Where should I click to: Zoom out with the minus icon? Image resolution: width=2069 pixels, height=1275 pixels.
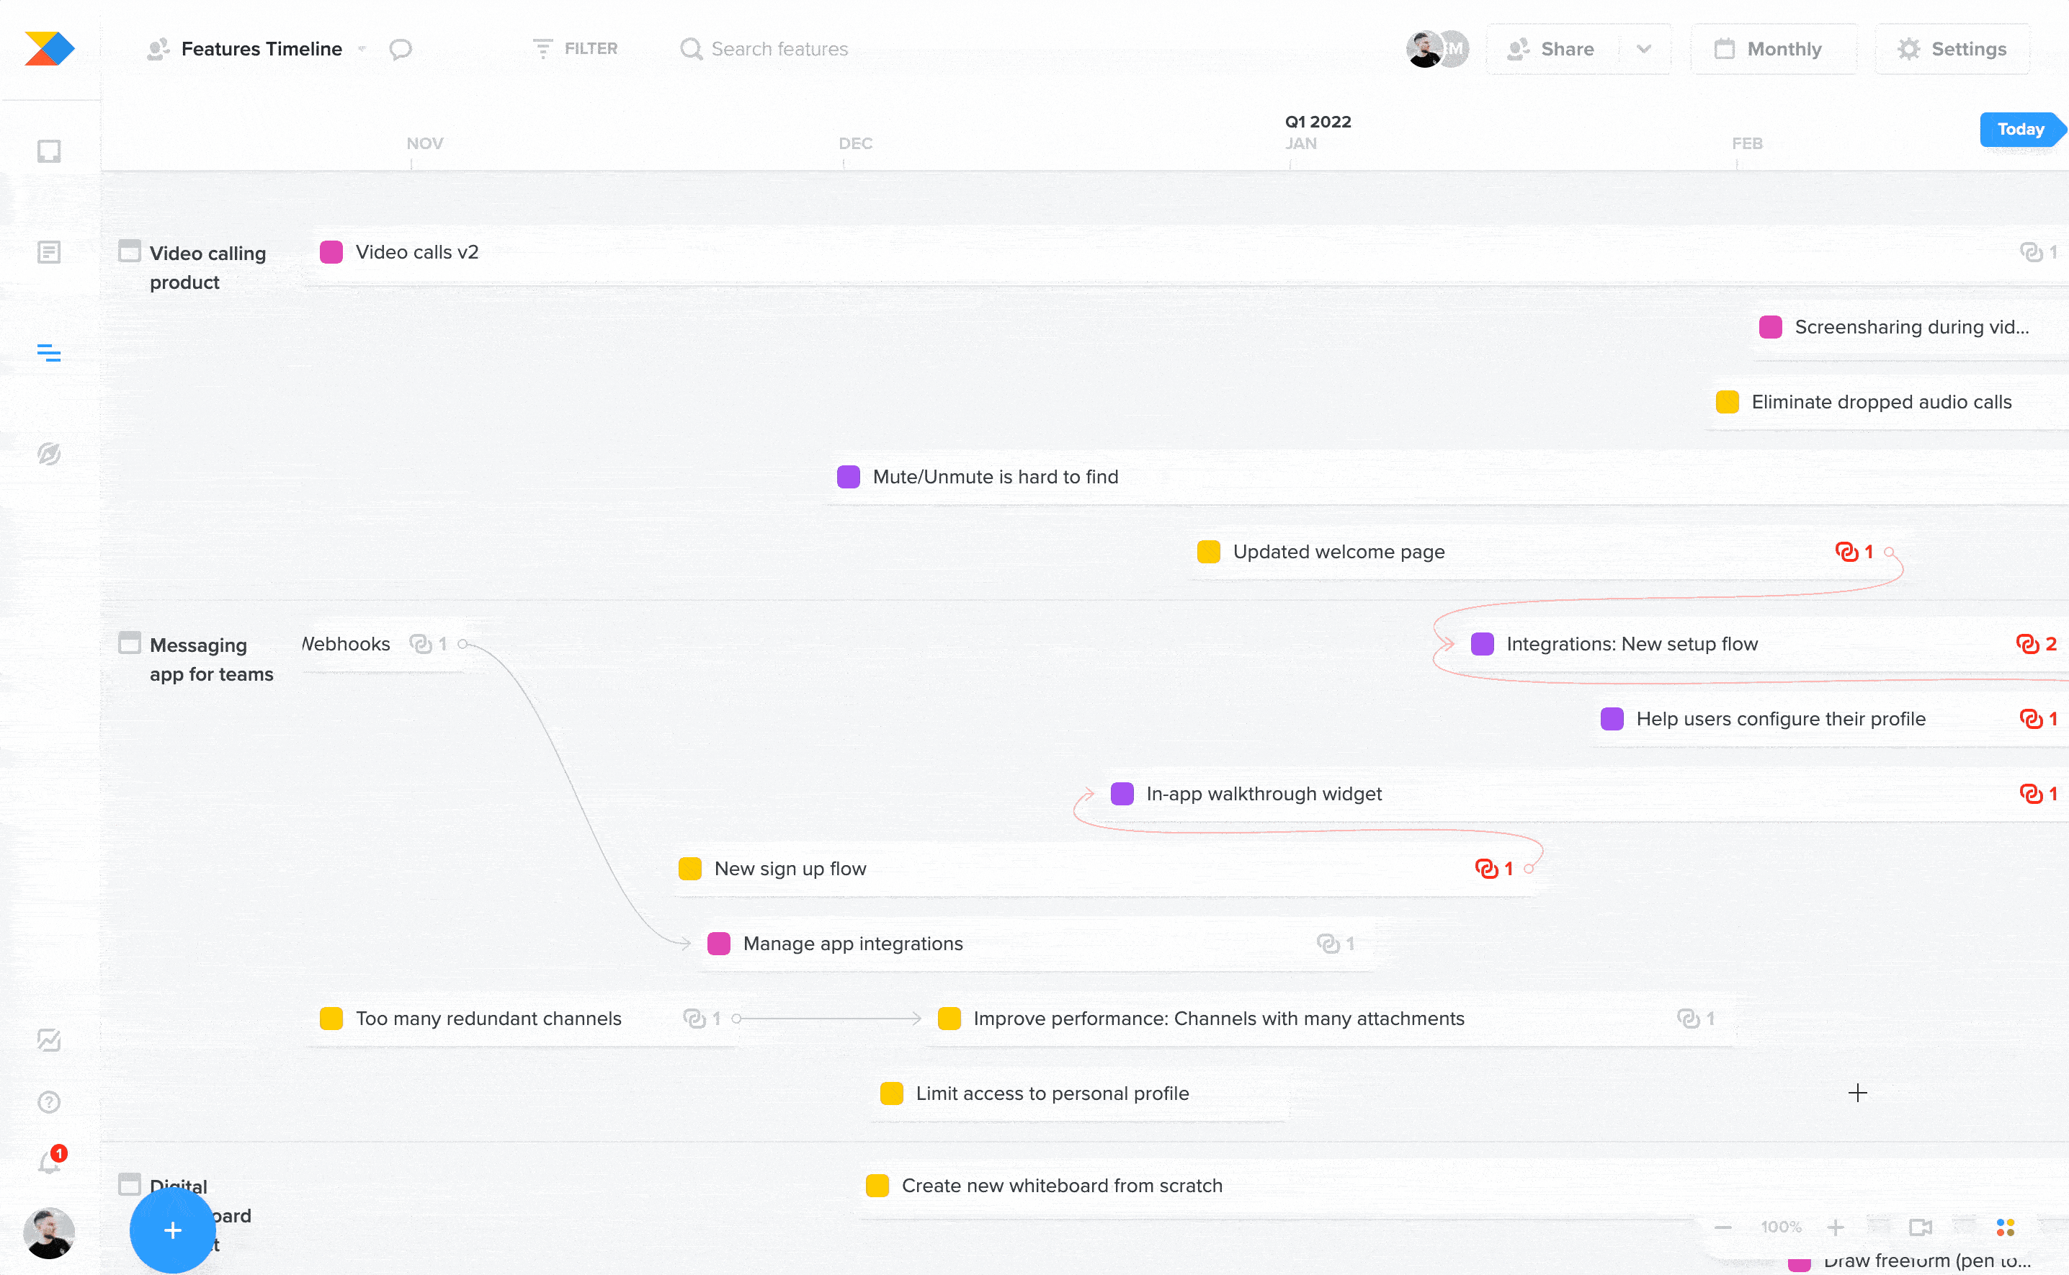point(1723,1227)
